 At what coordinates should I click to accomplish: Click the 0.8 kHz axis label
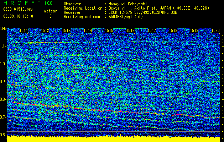pos(3,99)
